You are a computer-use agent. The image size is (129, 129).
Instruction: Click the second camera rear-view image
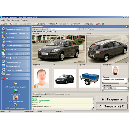point(108,49)
